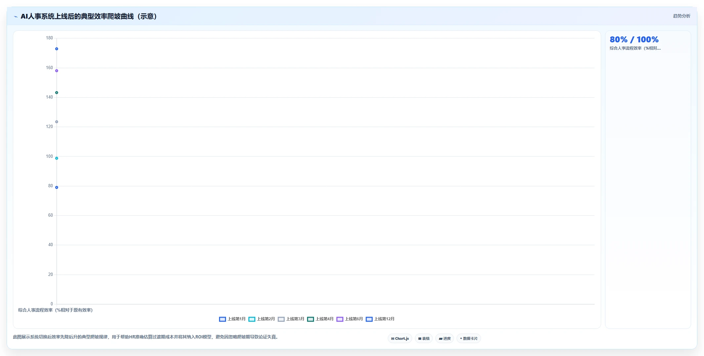The width and height of the screenshot is (704, 356).
Task: Toggle the 上线第3月 legend entry
Action: tap(291, 319)
